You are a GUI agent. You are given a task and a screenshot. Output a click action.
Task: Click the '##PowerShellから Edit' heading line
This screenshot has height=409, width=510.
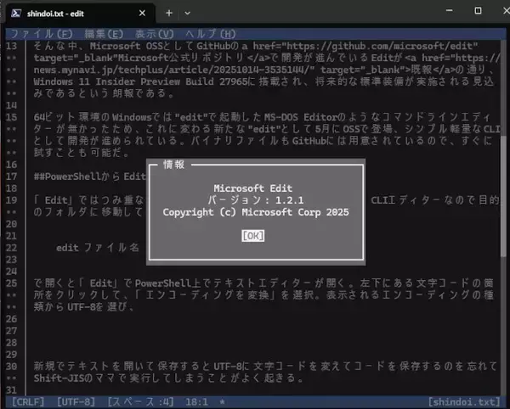click(x=90, y=176)
